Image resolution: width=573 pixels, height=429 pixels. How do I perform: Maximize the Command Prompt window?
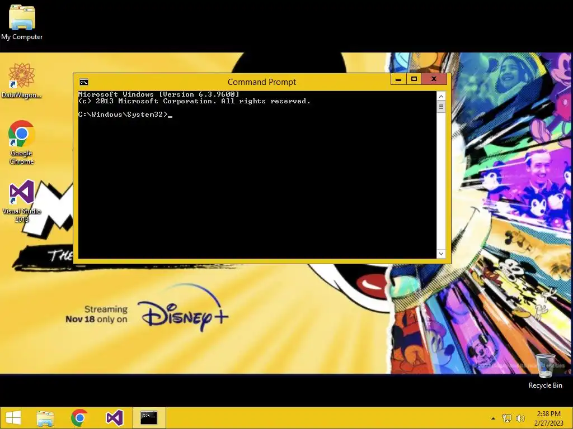[x=414, y=79]
